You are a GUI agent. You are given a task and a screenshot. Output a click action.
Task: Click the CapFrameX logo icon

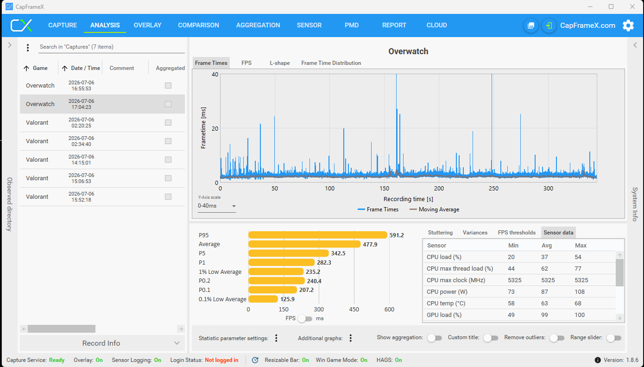point(22,25)
